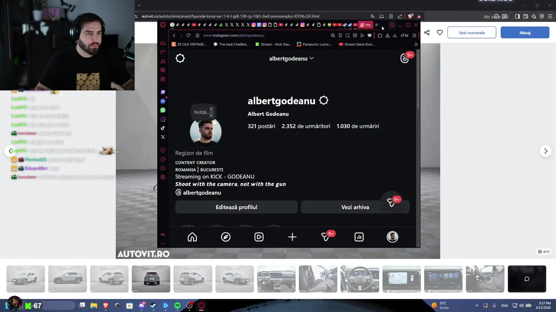The width and height of the screenshot is (556, 312).
Task: Open Opera extensions icon in toolbar
Action: [380, 36]
